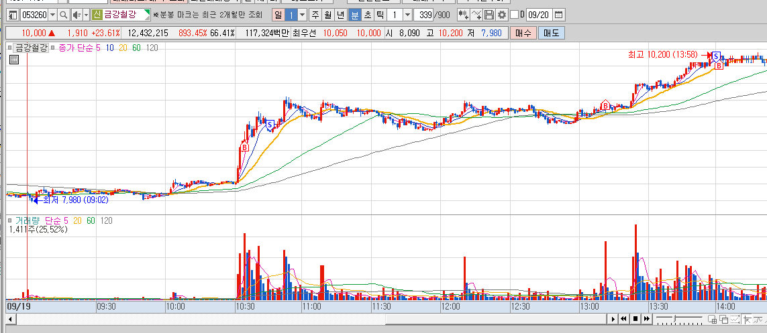The height and width of the screenshot is (333, 767).
Task: Click the stock search magnifier icon
Action: point(64,15)
